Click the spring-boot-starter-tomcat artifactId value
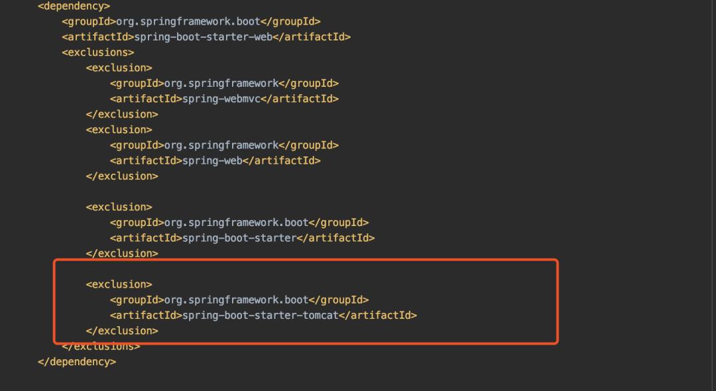 tap(260, 315)
